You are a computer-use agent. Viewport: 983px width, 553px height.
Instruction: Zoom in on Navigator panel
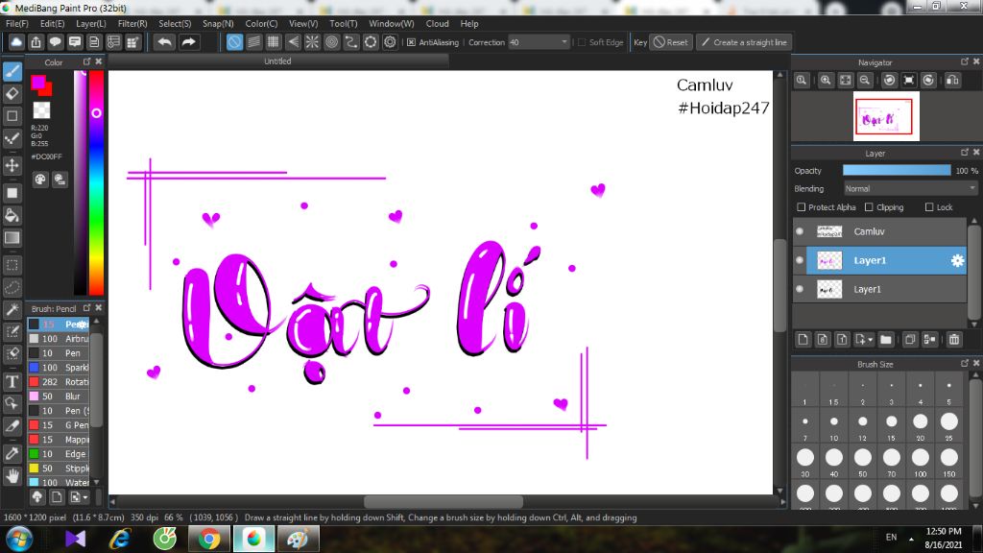826,81
